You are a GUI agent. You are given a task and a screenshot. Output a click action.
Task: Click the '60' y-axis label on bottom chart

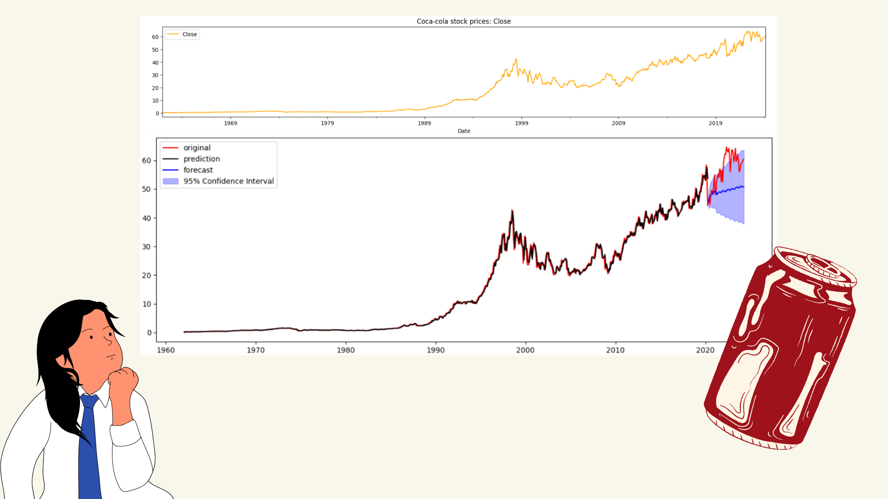point(147,160)
